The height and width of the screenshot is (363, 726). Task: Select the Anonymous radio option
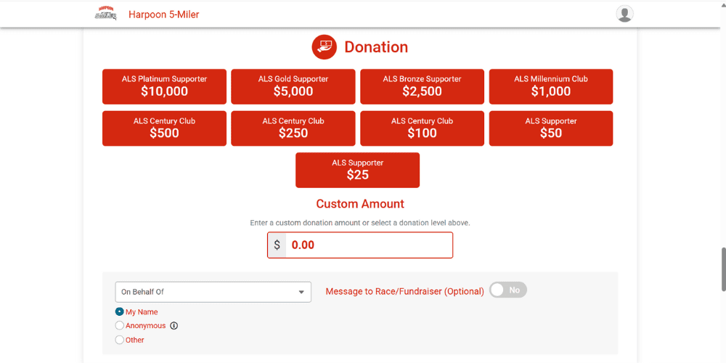pyautogui.click(x=120, y=326)
